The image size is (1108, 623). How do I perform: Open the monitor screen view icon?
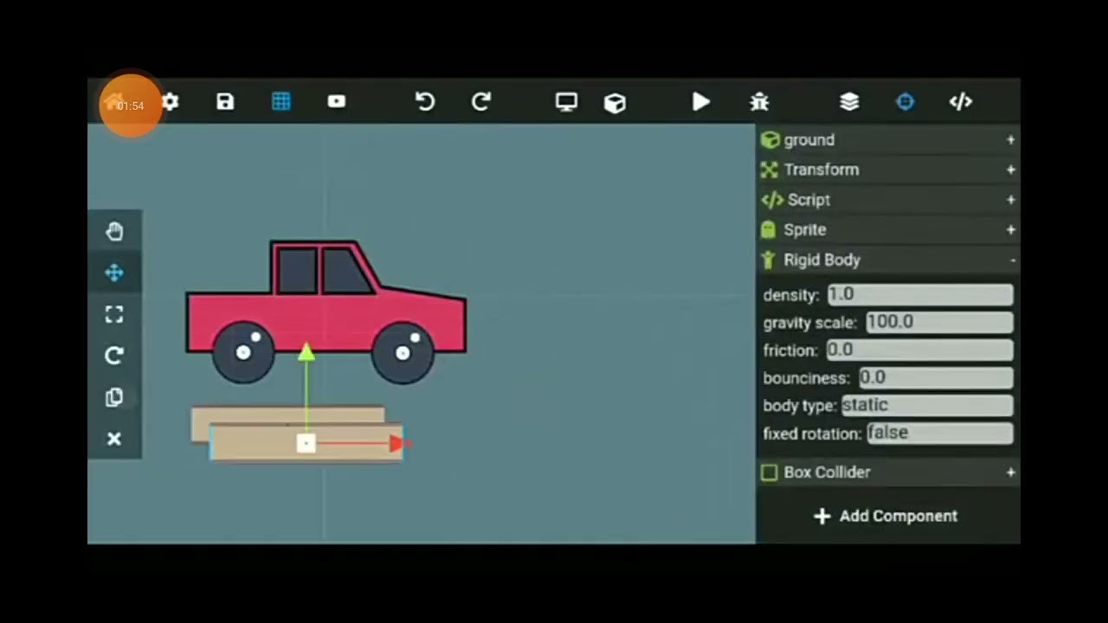pos(566,102)
